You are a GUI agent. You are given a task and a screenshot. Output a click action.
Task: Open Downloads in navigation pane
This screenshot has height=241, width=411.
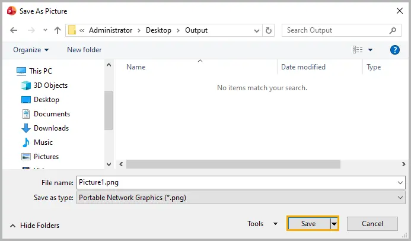tap(52, 128)
